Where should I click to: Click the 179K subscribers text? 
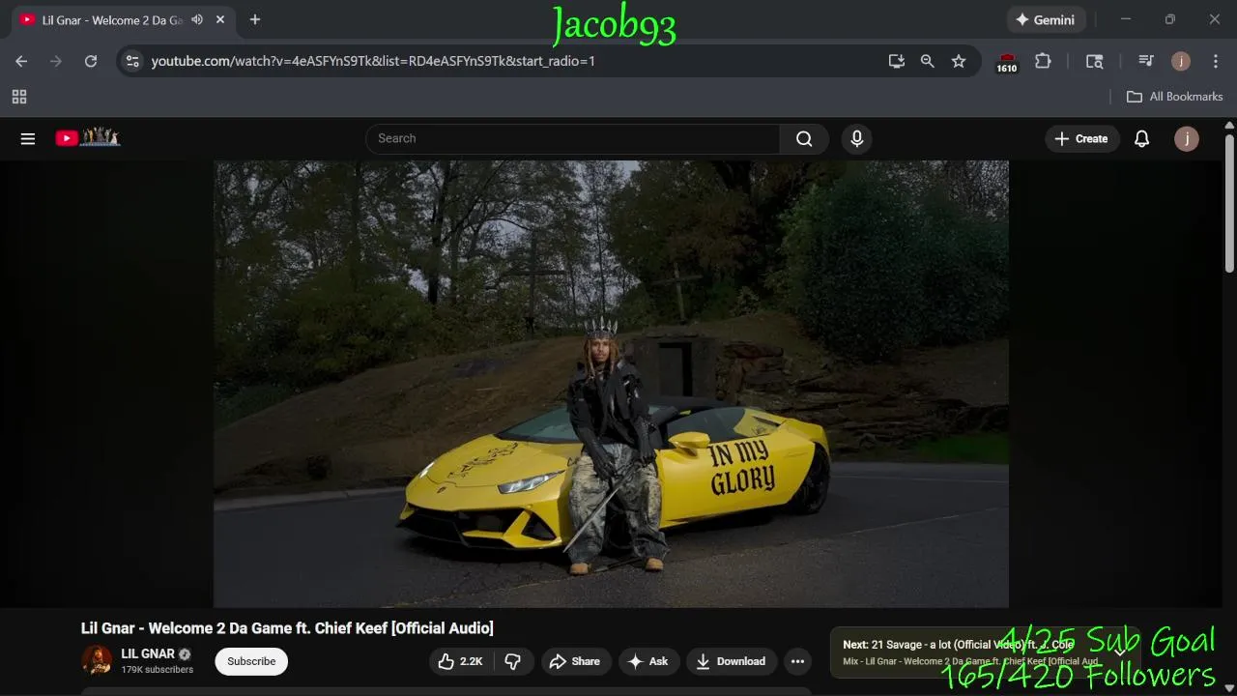click(x=157, y=670)
